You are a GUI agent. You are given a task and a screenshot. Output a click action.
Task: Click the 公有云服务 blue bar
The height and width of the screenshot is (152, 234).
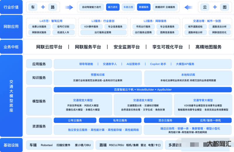[75, 120]
